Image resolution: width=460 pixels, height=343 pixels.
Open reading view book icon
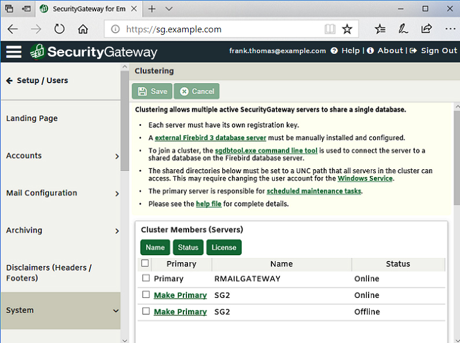click(330, 29)
